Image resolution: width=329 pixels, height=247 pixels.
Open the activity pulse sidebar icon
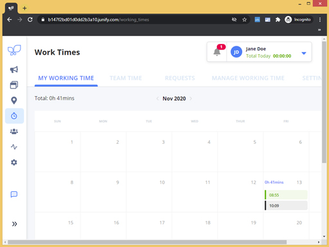point(14,147)
